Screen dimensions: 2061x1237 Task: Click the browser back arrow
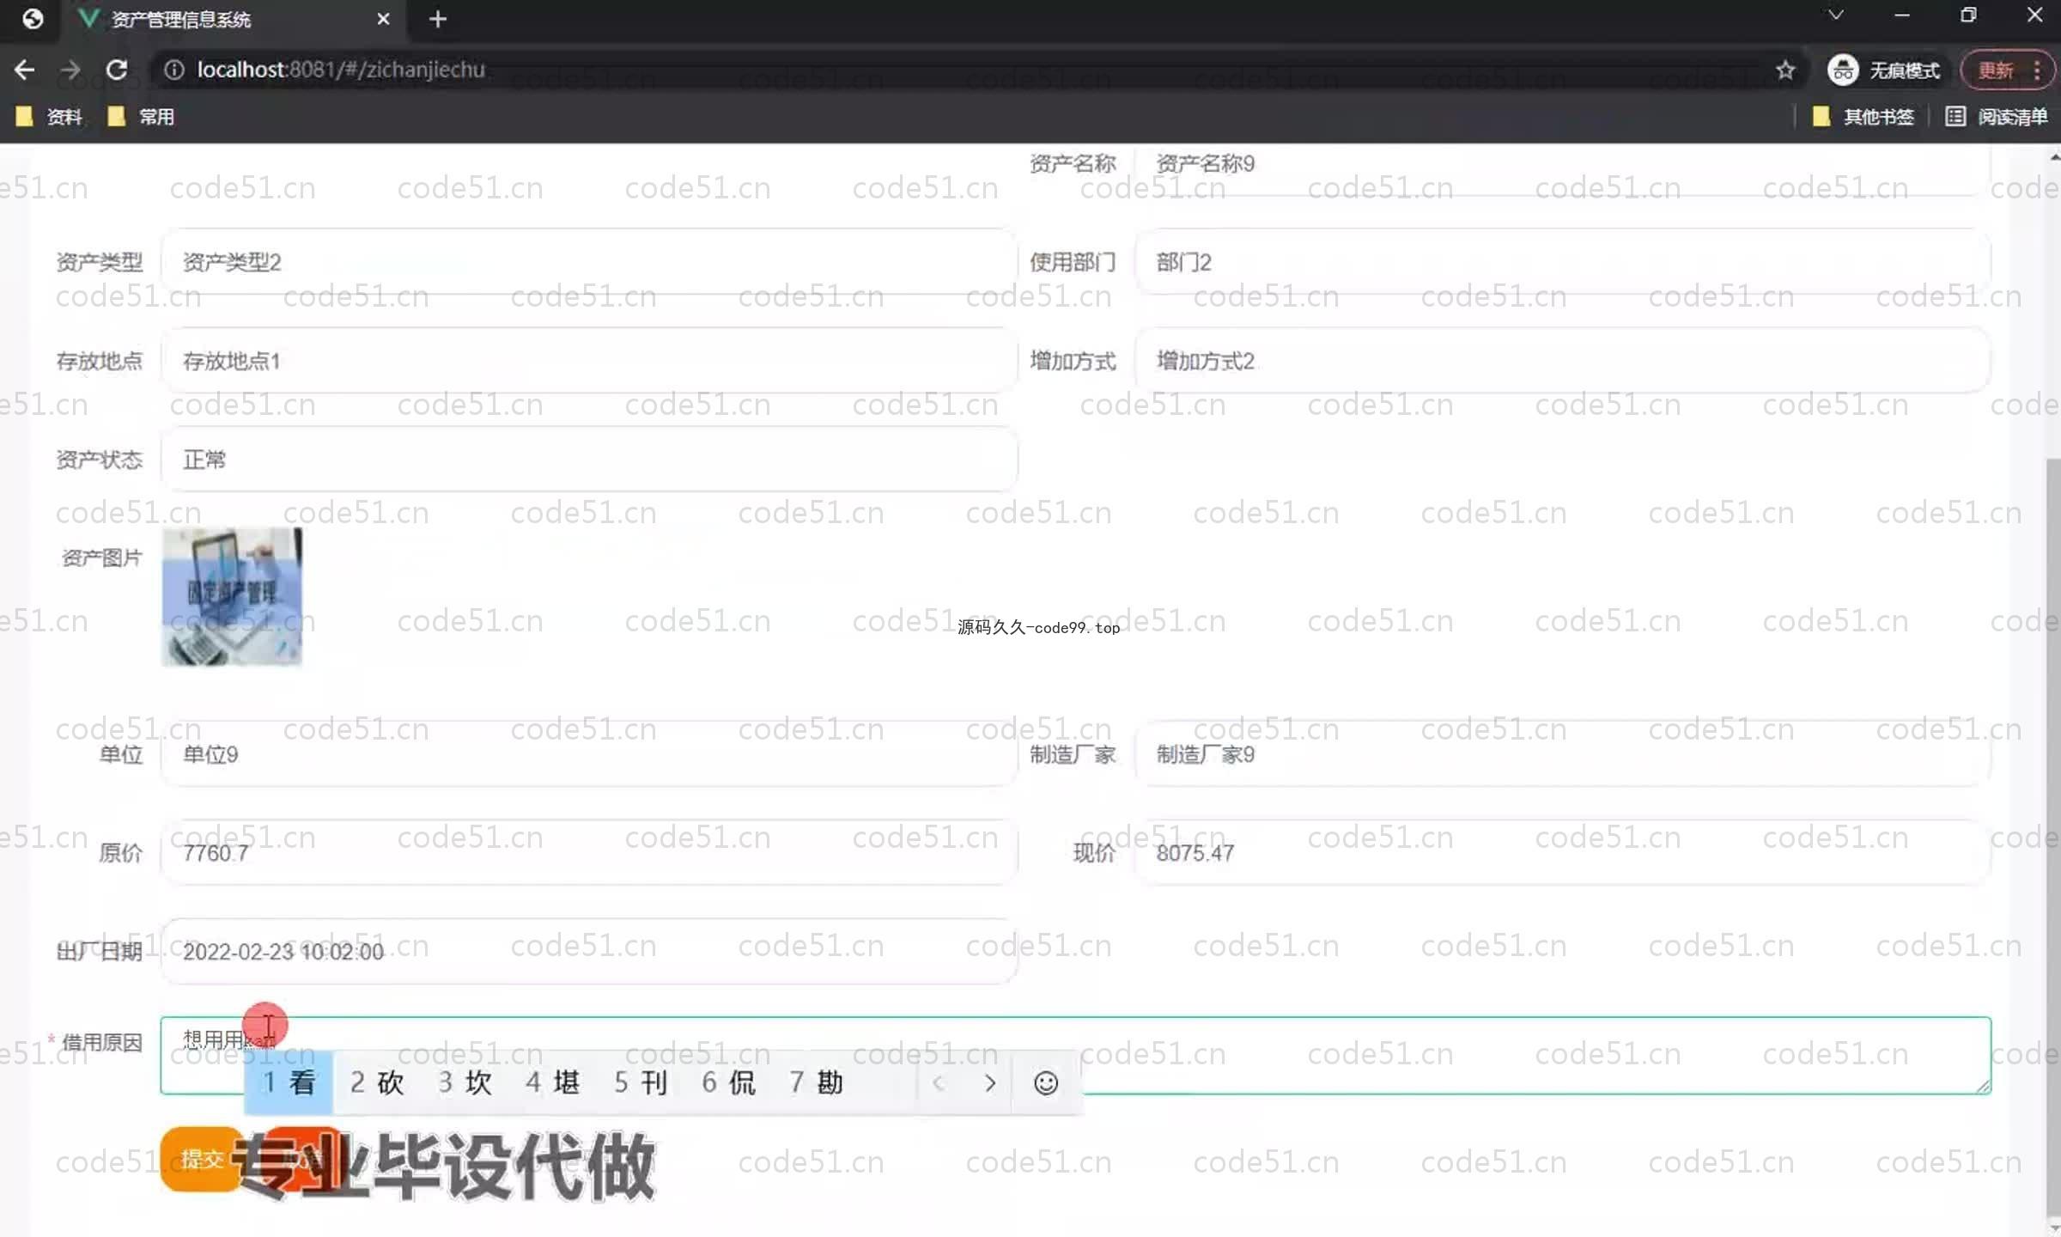(24, 70)
